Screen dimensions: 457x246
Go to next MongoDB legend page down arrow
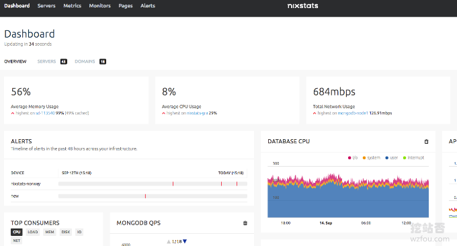point(185,241)
